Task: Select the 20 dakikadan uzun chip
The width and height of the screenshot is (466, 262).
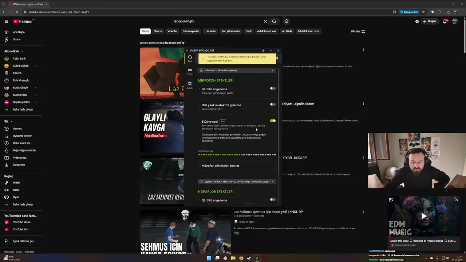Action: tap(308, 31)
